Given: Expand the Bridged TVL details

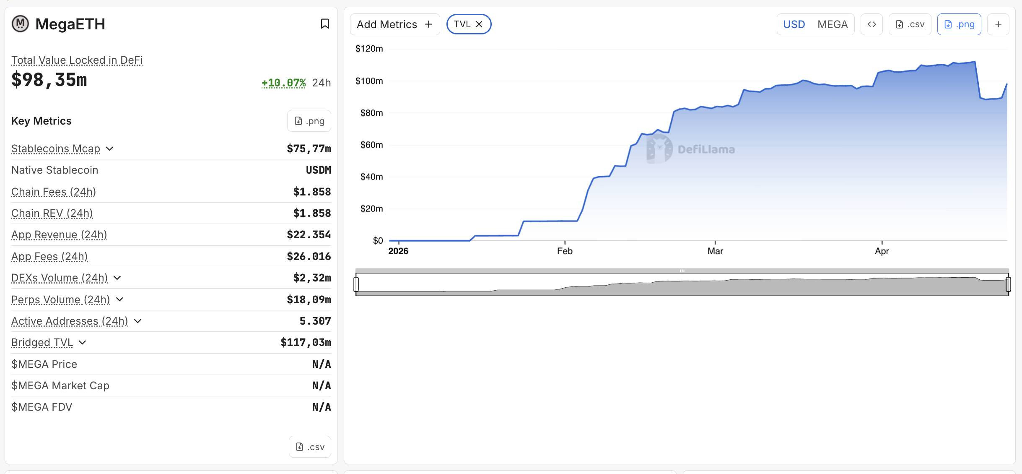Looking at the screenshot, I should tap(82, 343).
